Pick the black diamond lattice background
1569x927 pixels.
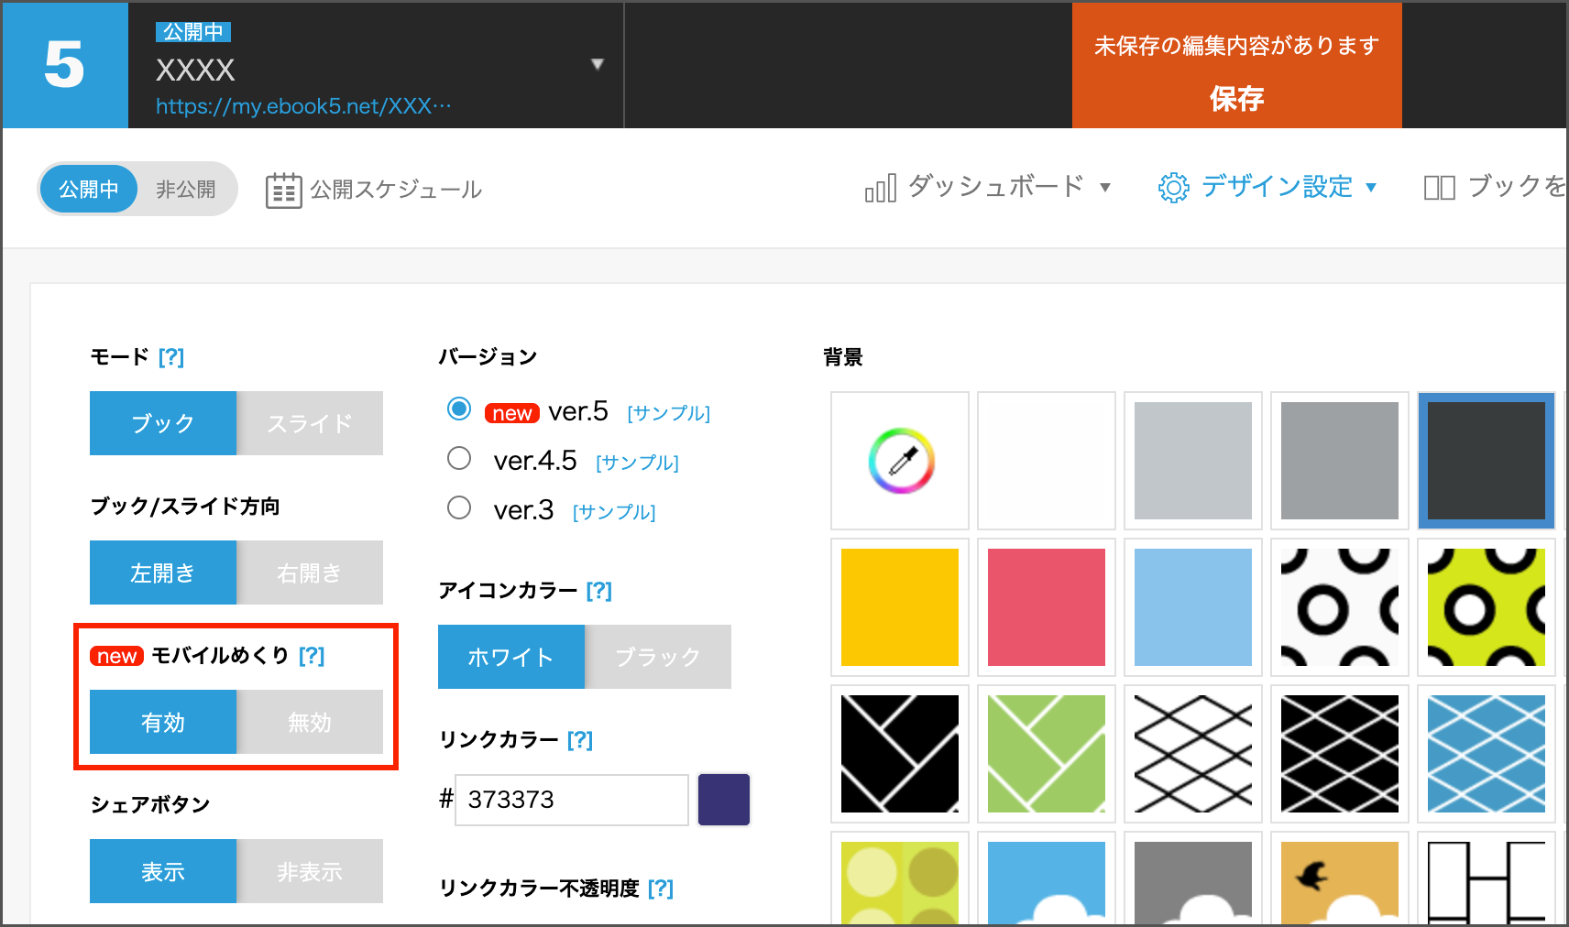1340,754
